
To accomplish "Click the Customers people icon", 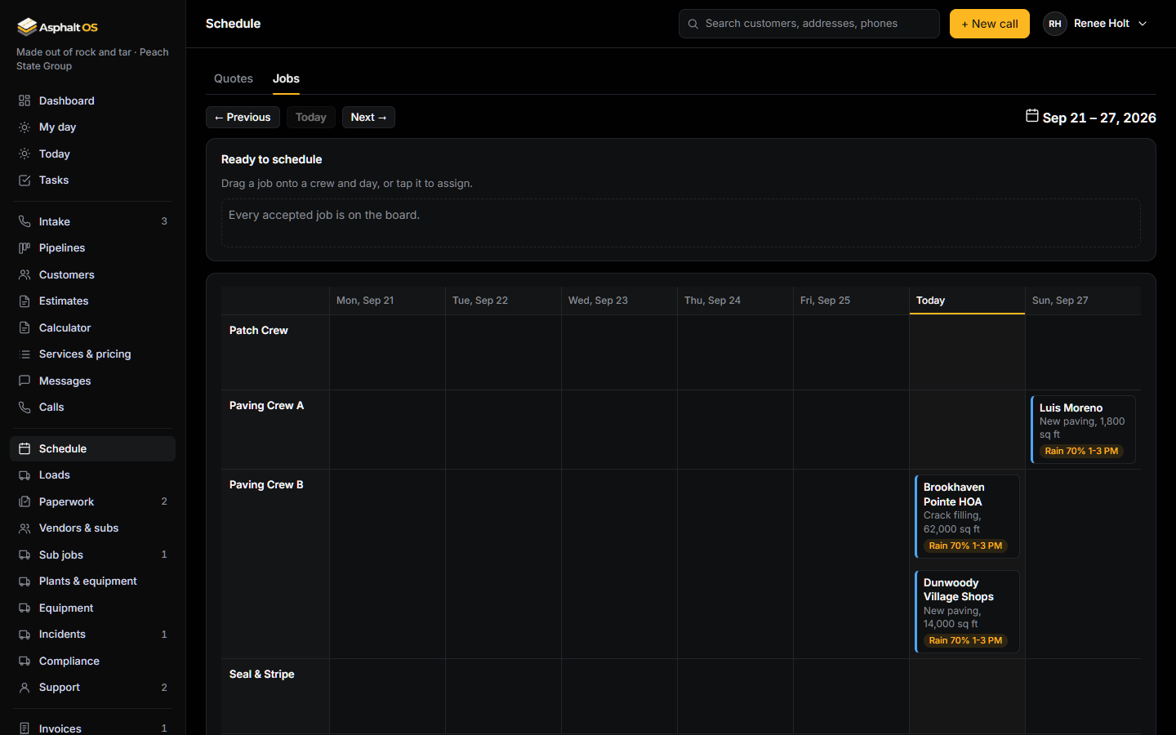I will [x=24, y=275].
